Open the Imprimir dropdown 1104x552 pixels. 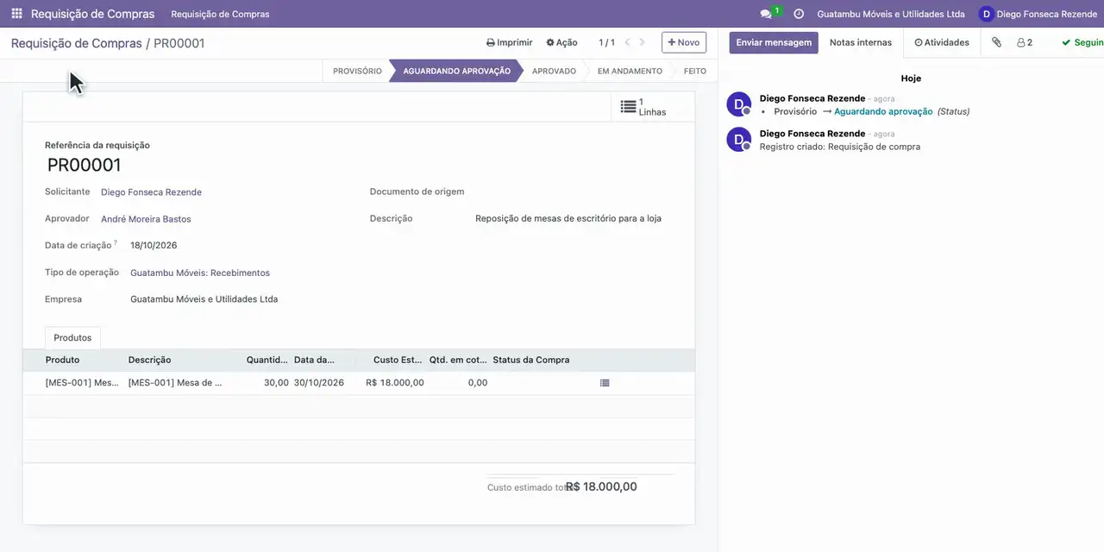pos(509,42)
